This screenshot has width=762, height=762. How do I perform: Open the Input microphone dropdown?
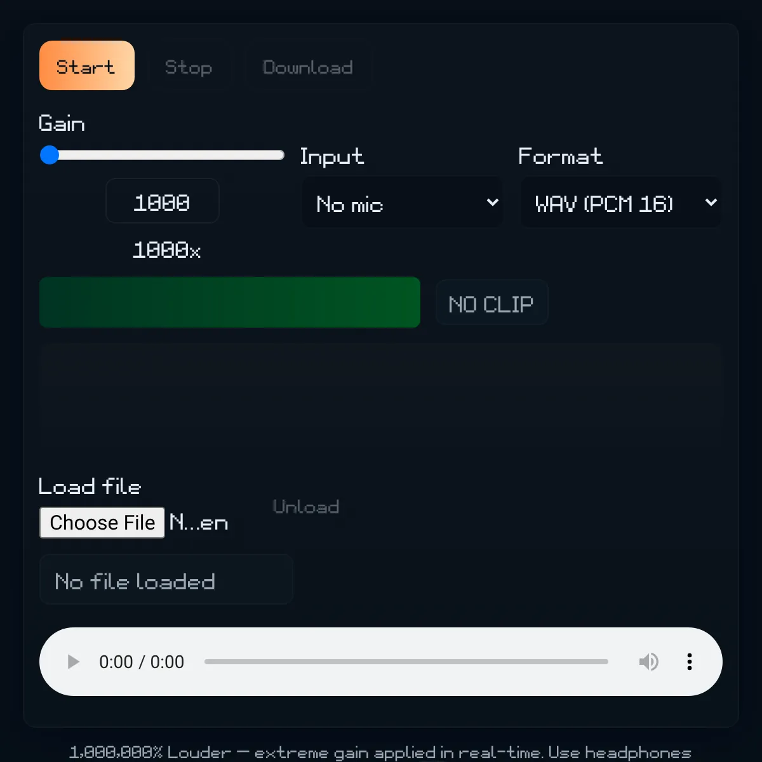403,203
